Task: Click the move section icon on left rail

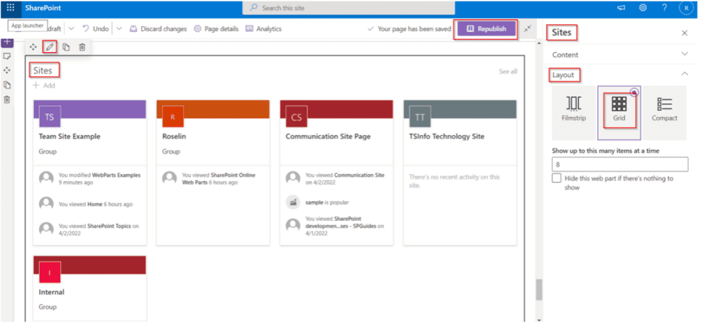Action: click(x=6, y=70)
